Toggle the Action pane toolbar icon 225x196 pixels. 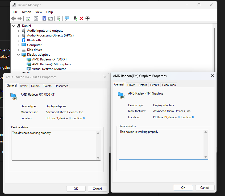point(51,18)
